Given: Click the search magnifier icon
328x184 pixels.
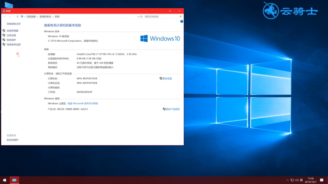Looking at the screenshot, I should point(180,16).
